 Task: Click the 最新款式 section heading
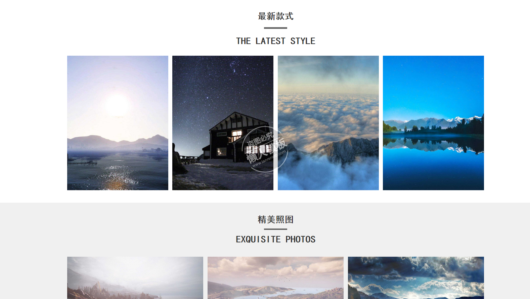(x=275, y=16)
